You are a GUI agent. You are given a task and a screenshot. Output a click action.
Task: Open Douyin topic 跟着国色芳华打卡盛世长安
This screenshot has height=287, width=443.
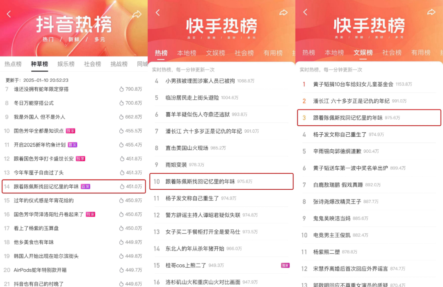pyautogui.click(x=44, y=158)
